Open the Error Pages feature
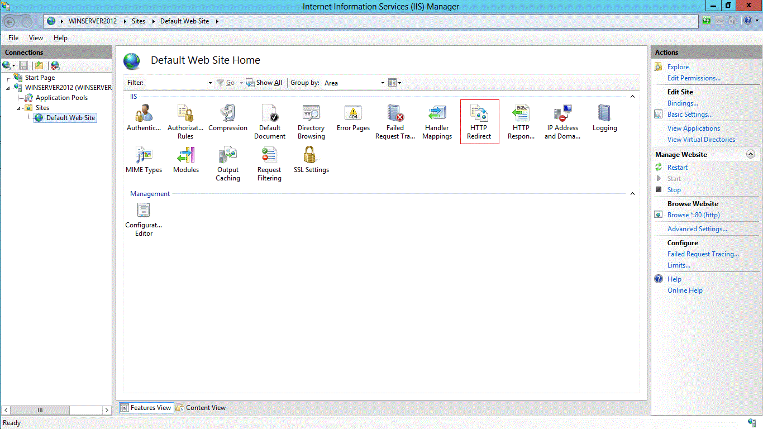 point(353,118)
